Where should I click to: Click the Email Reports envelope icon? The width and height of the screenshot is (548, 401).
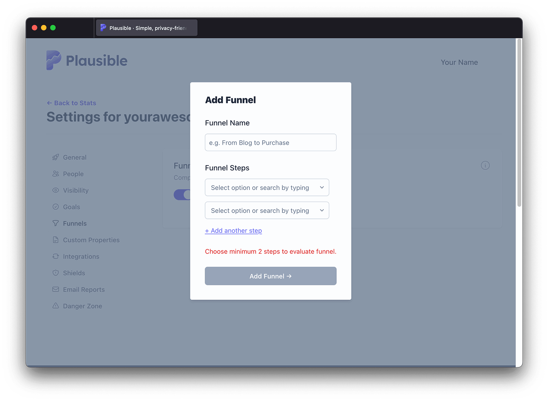[55, 289]
